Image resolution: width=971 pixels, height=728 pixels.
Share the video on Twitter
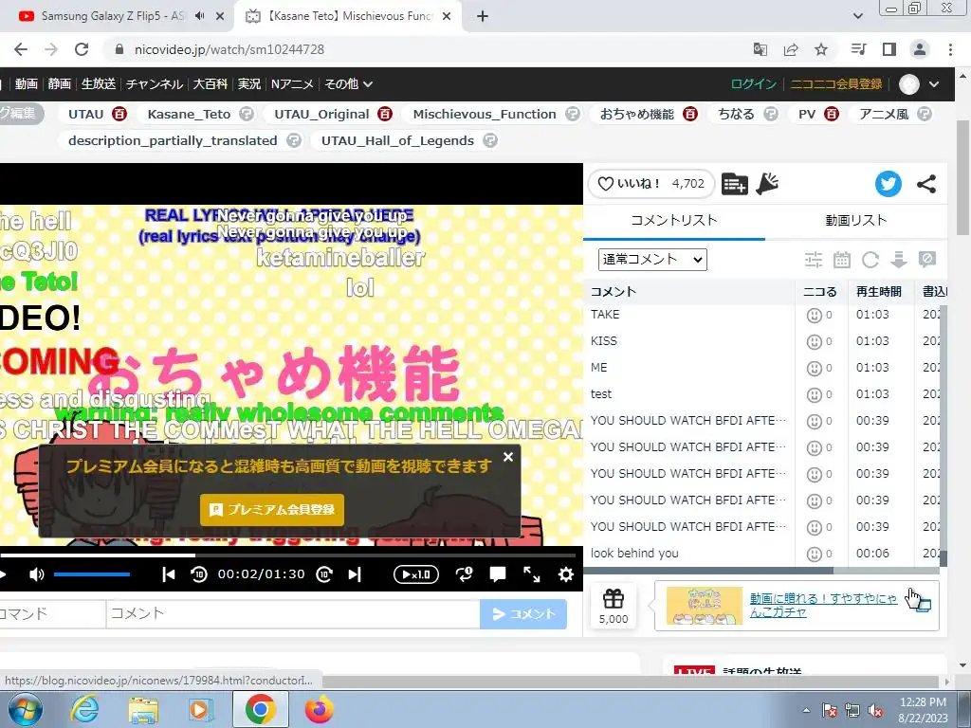(888, 184)
